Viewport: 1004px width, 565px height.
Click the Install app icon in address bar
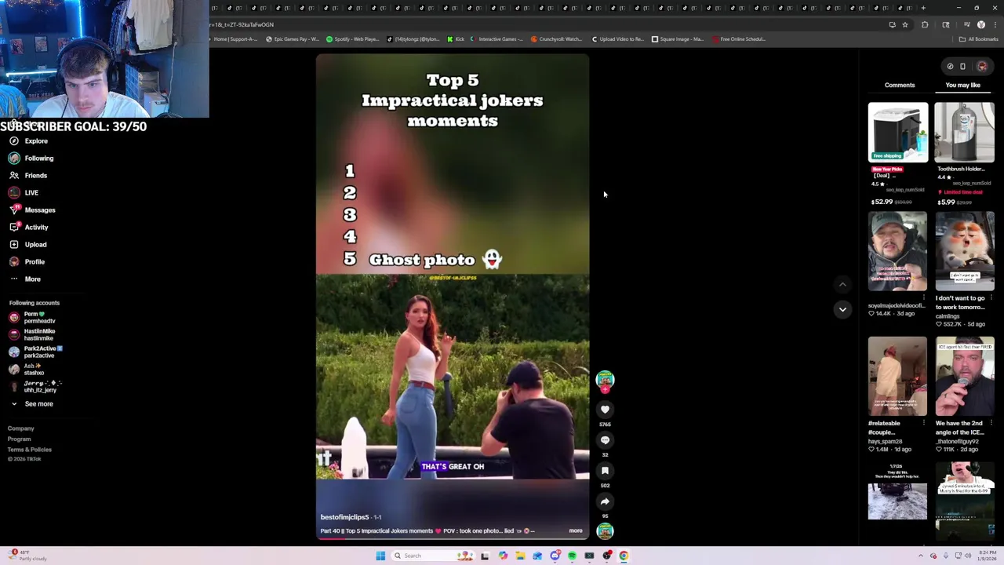[892, 25]
